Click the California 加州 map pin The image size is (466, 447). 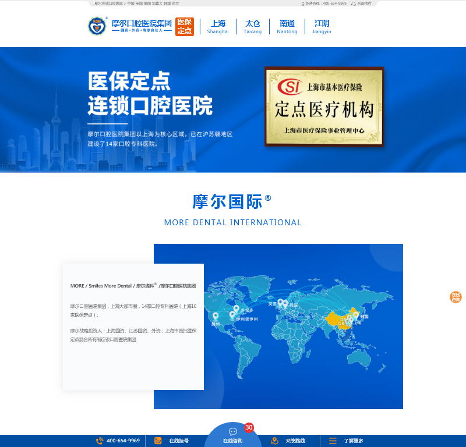(x=216, y=316)
